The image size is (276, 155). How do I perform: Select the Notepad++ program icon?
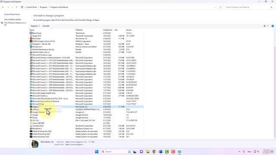[31, 44]
